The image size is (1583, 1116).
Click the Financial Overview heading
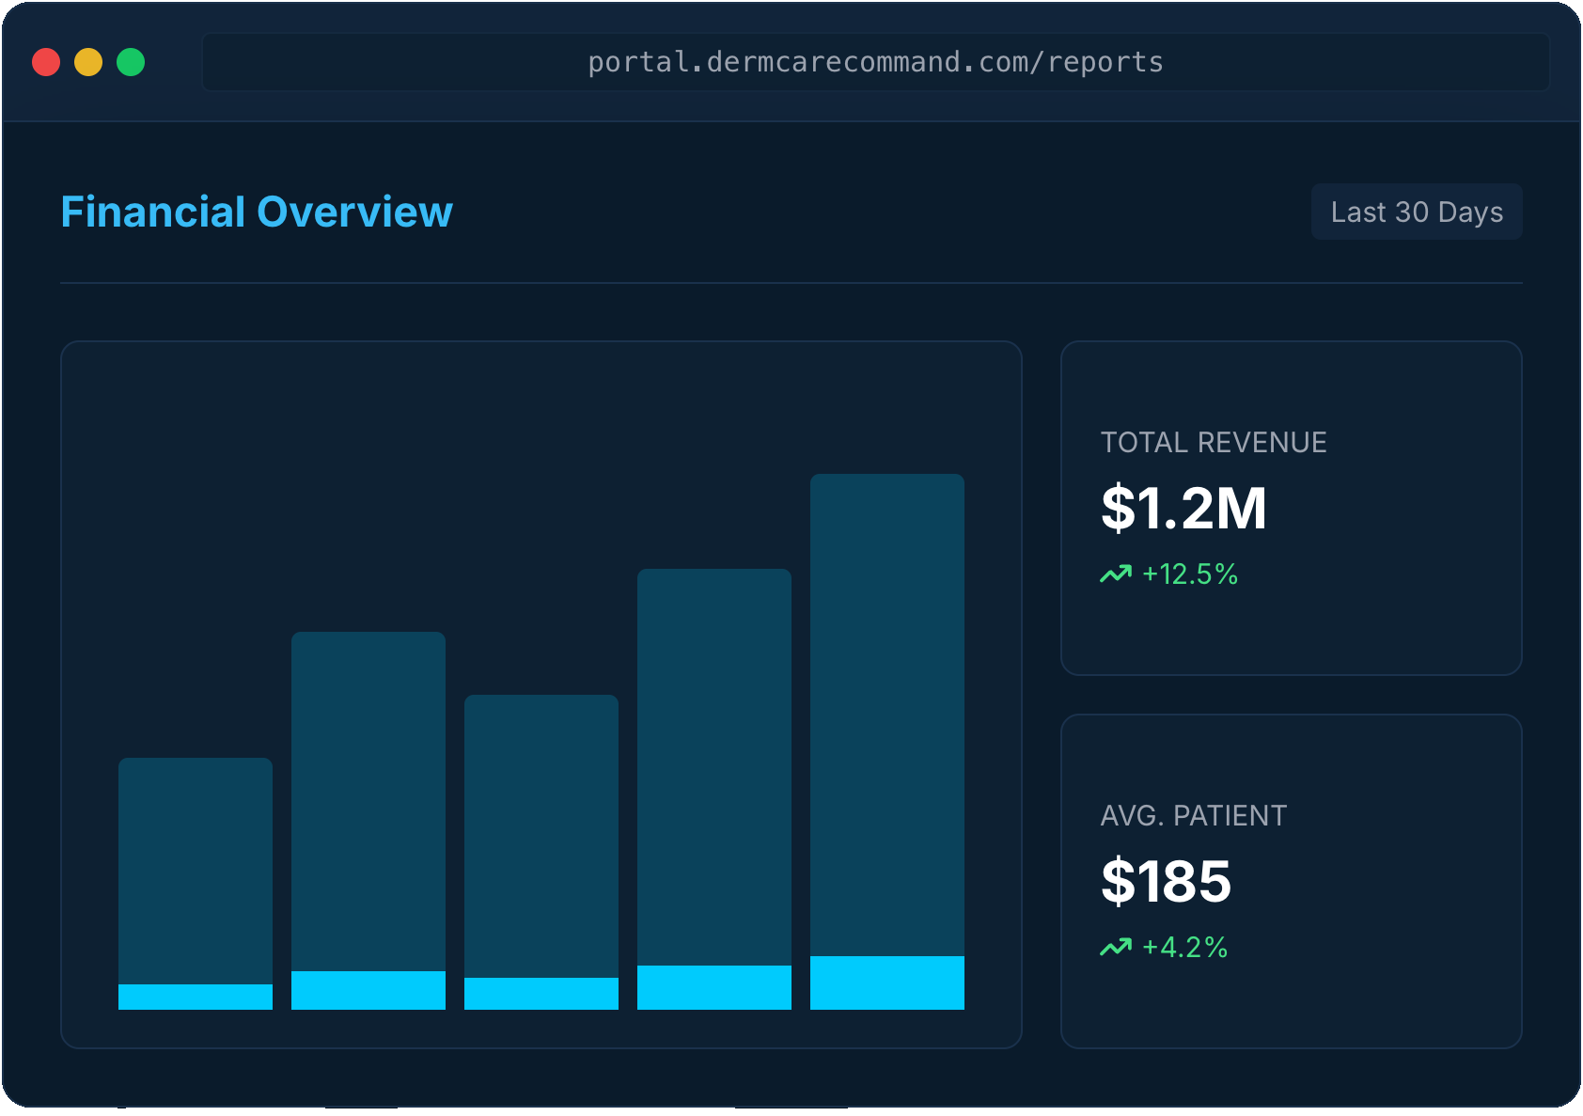pos(255,212)
